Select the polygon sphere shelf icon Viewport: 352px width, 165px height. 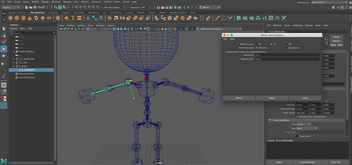tap(10, 18)
